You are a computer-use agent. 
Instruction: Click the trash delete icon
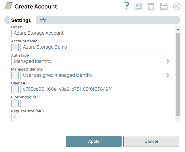click(151, 6)
